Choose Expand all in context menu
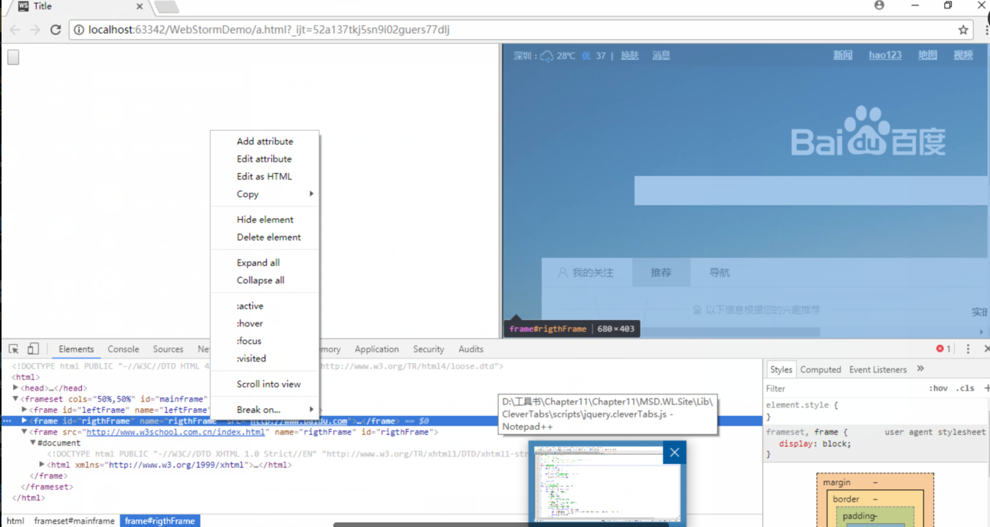The width and height of the screenshot is (990, 527). pyautogui.click(x=264, y=262)
